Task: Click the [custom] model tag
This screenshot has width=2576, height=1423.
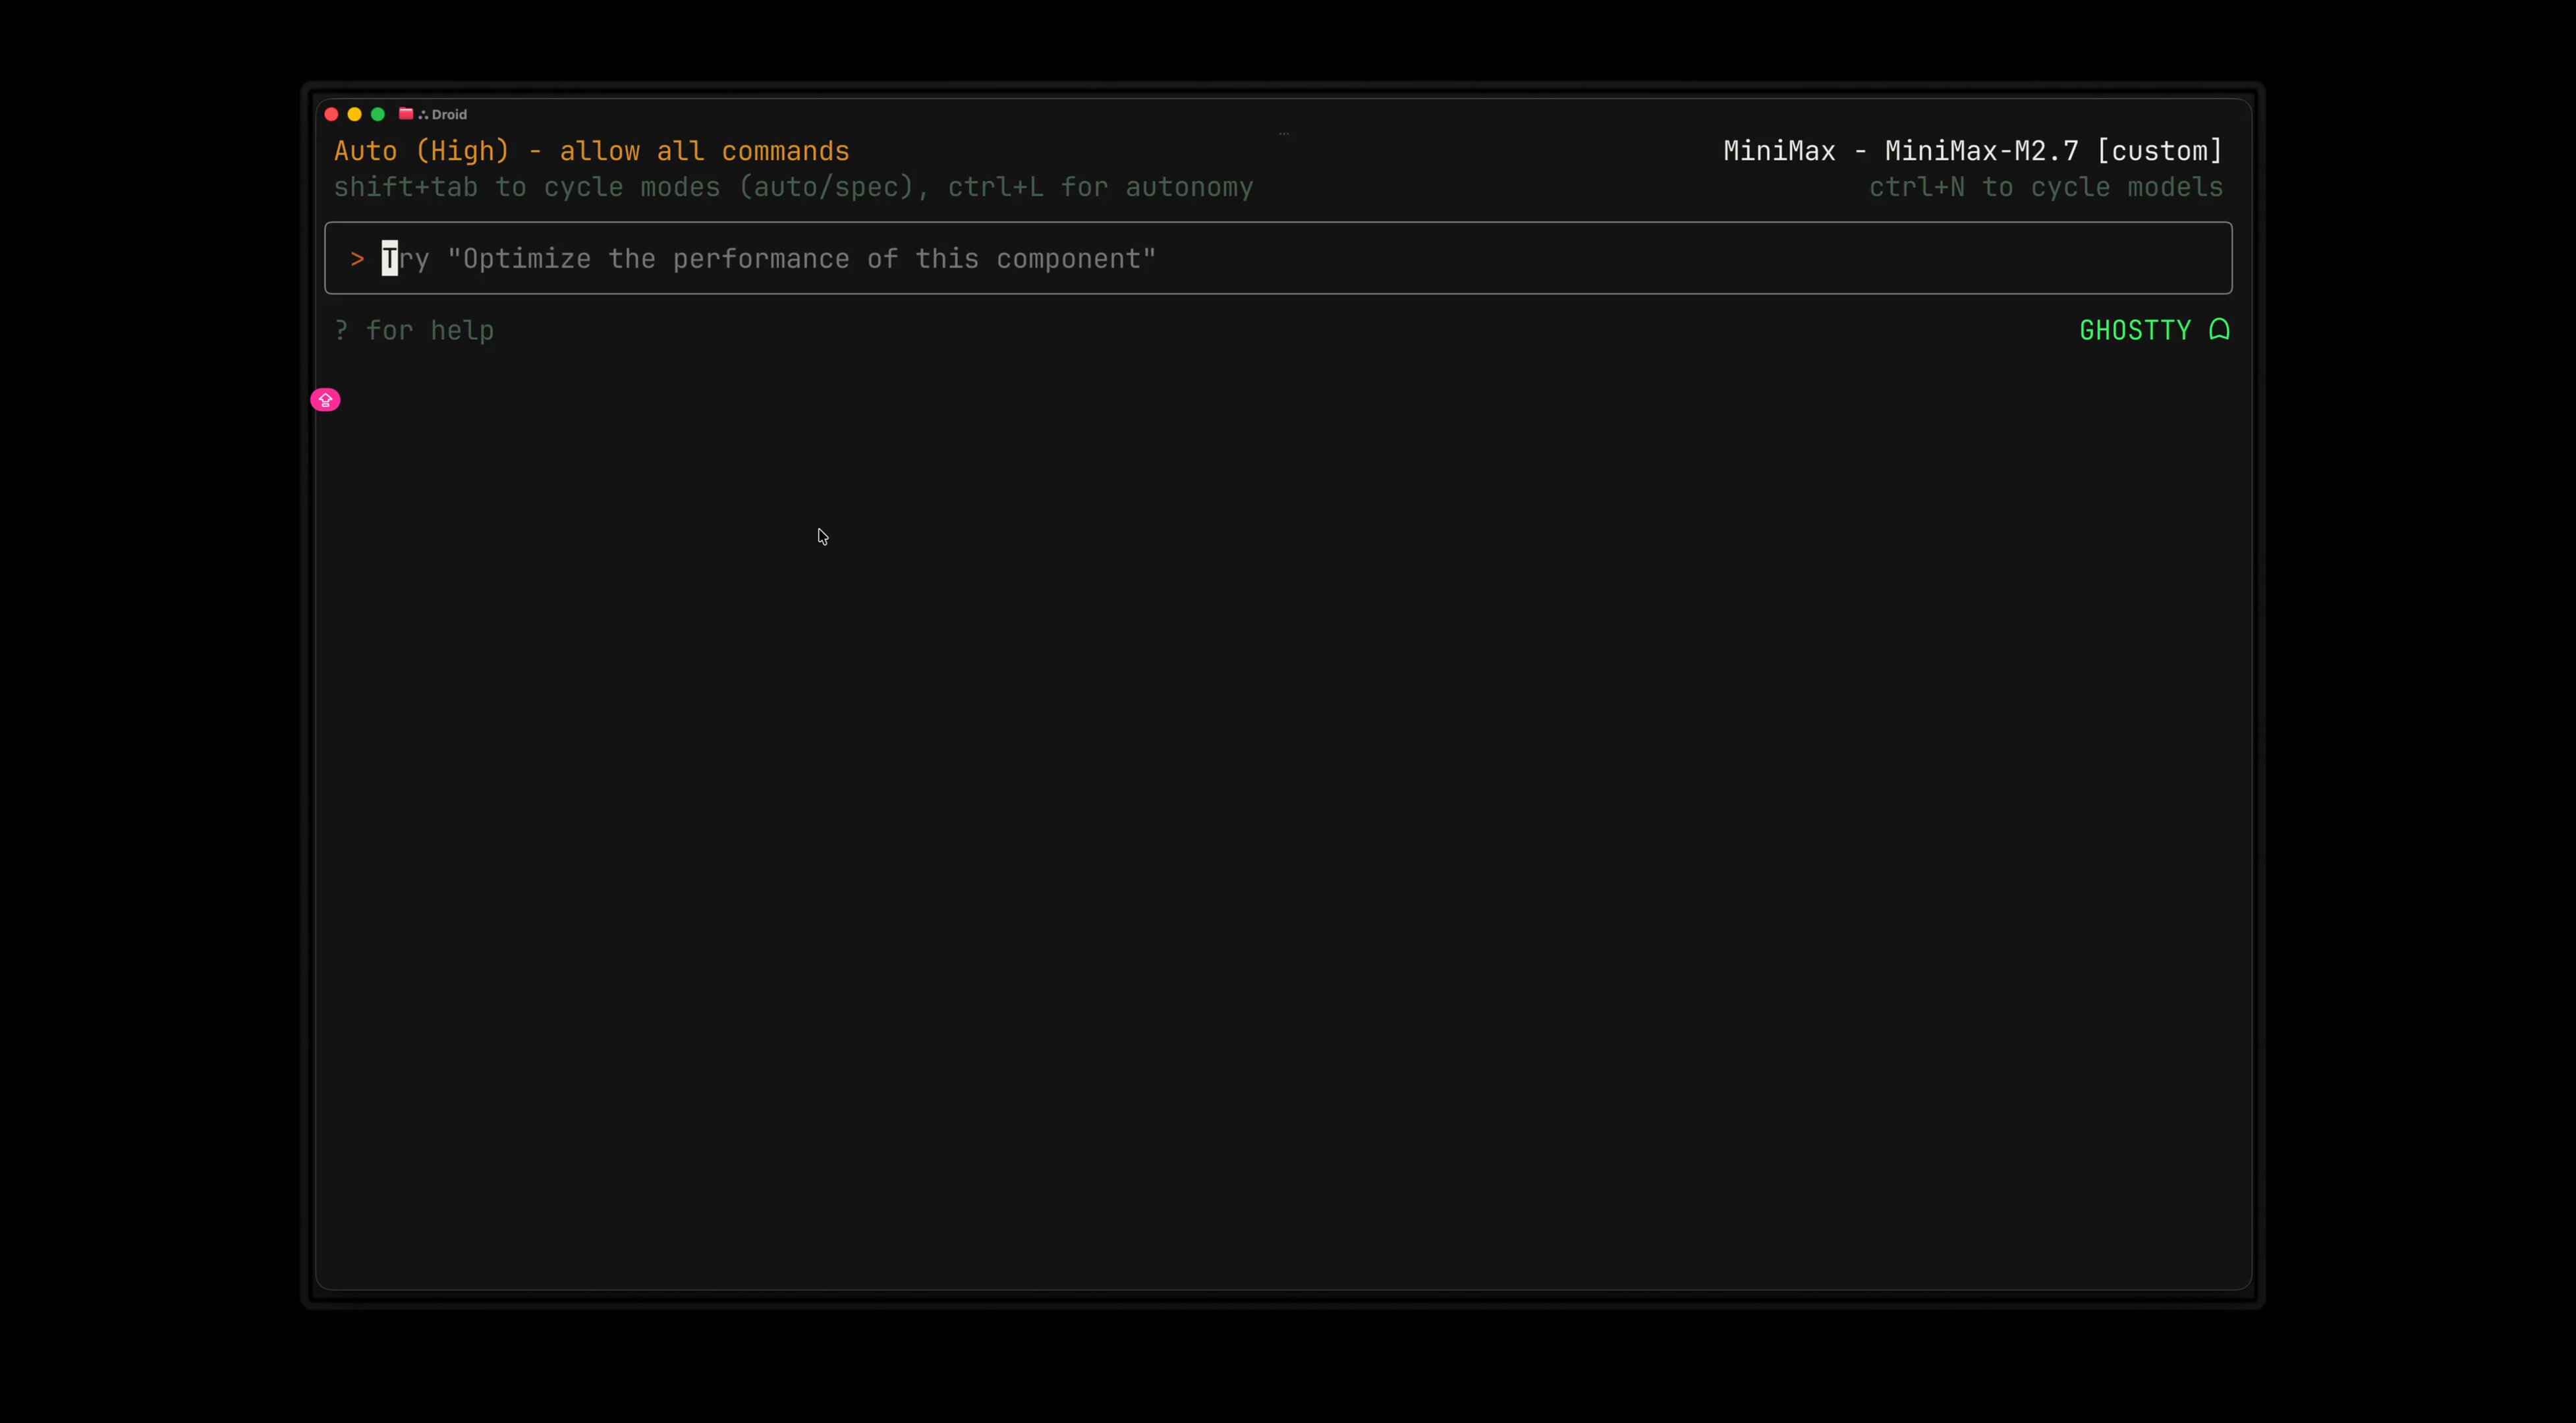Action: [2159, 151]
